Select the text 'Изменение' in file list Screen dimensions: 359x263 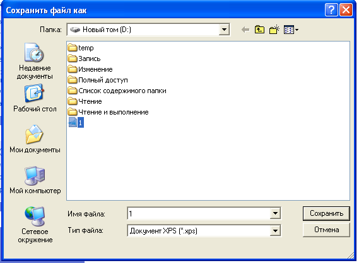coord(95,69)
